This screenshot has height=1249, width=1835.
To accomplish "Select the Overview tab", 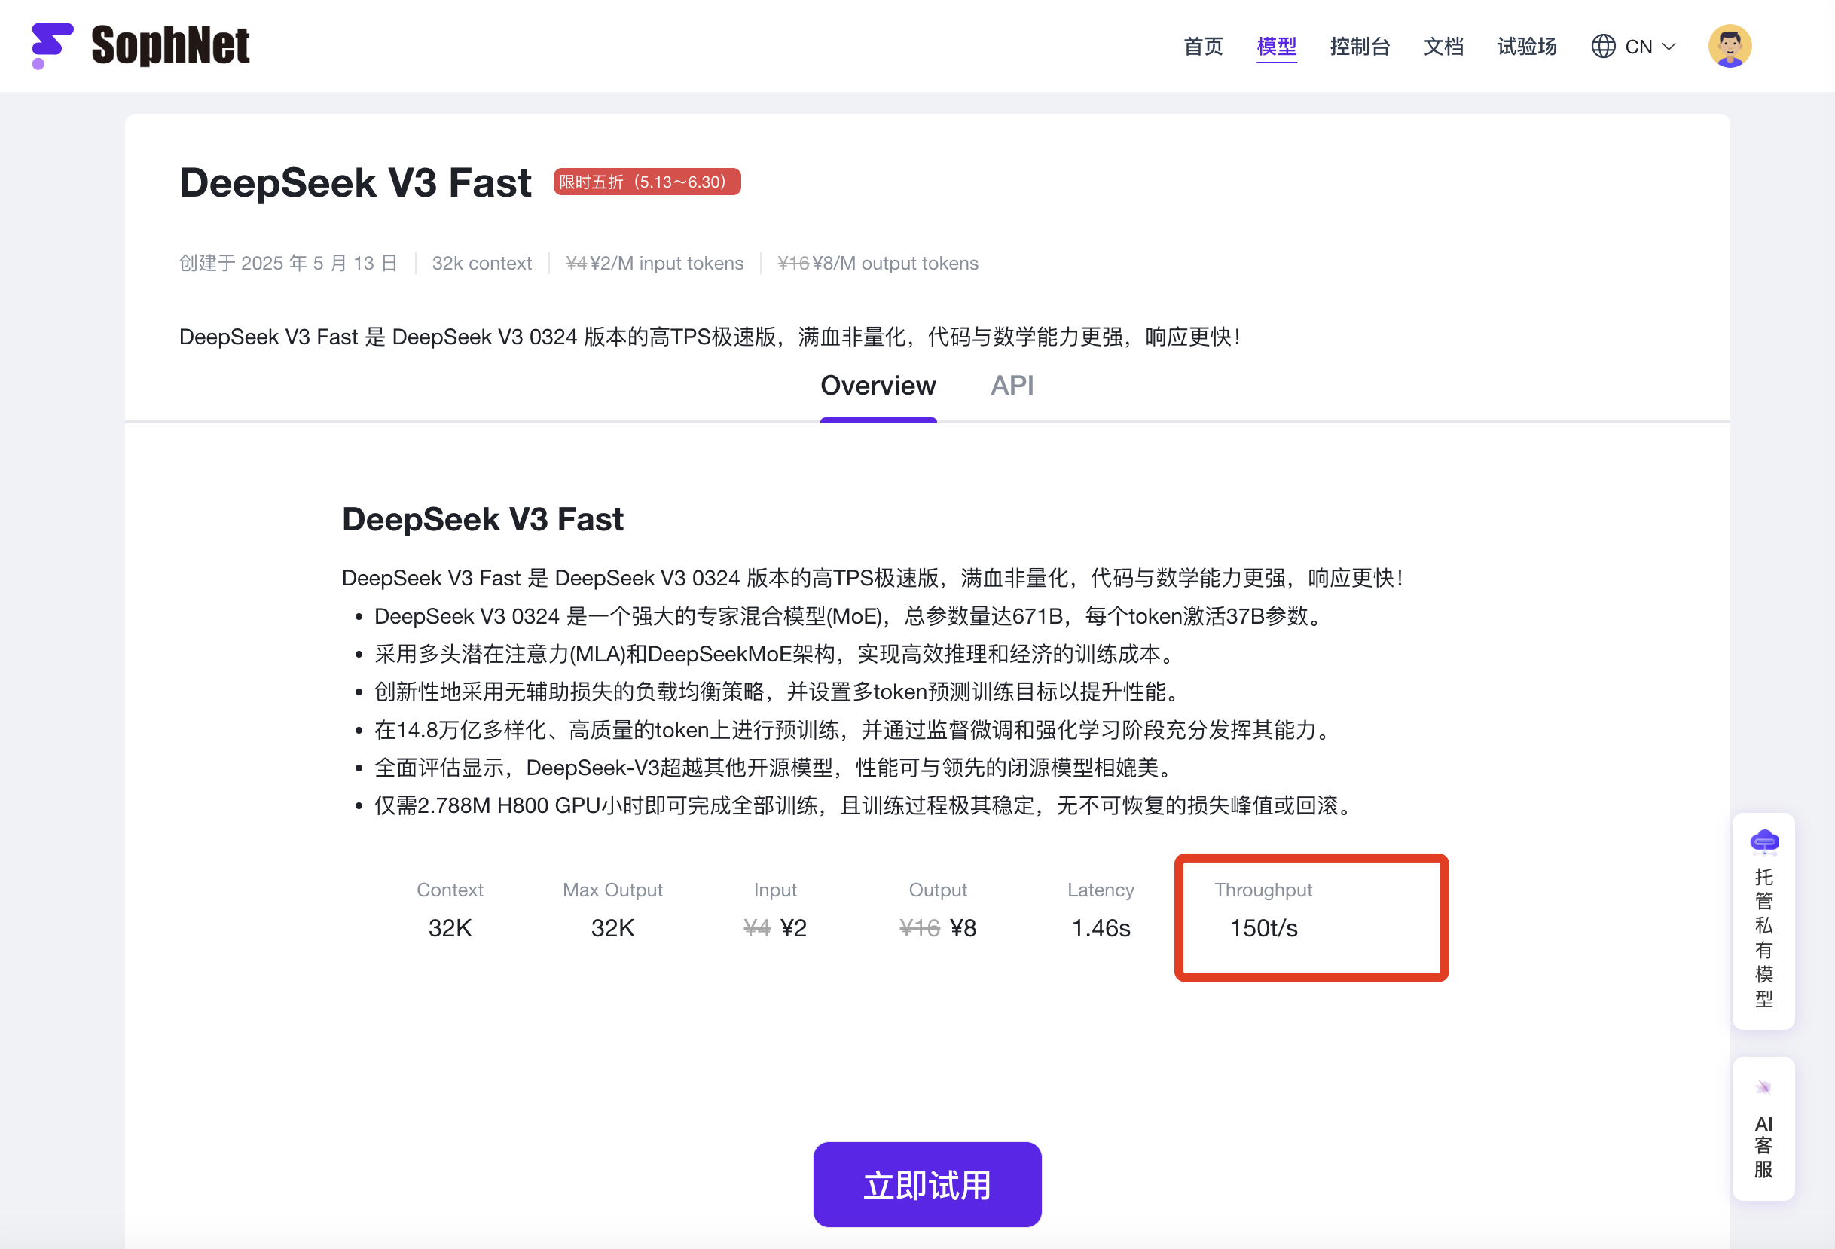I will [878, 385].
